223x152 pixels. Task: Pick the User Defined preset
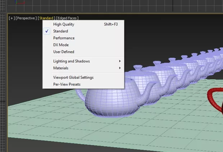[x=64, y=52]
